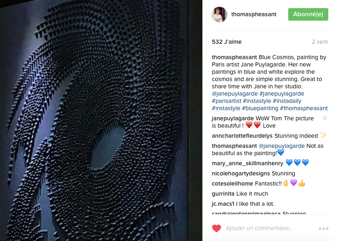Delete janepuylagarde's comment with the X icon
Screen dimensions: 338x241
[x=325, y=118]
